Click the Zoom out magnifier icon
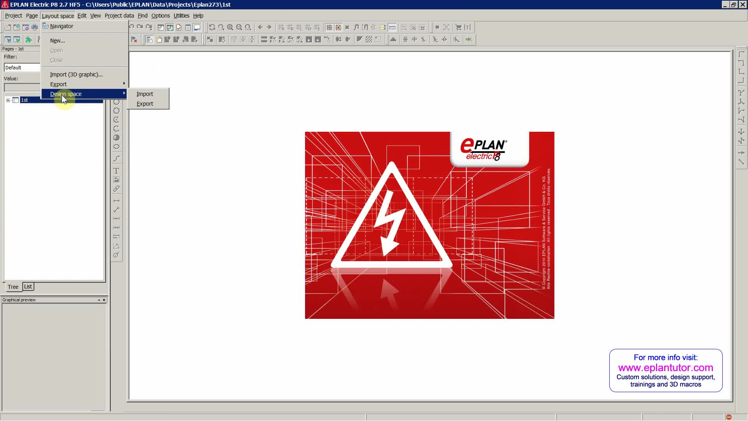This screenshot has width=748, height=421. (239, 28)
